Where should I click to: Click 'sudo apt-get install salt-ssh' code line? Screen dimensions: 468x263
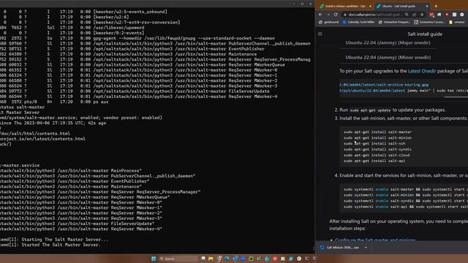[374, 143]
